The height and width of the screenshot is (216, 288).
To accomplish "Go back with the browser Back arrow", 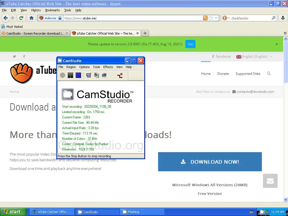I will tap(6, 18).
